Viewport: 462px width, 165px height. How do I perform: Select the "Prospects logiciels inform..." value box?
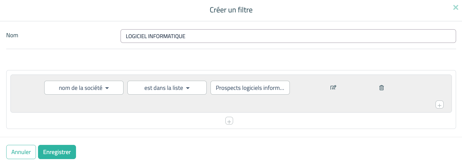click(x=250, y=88)
